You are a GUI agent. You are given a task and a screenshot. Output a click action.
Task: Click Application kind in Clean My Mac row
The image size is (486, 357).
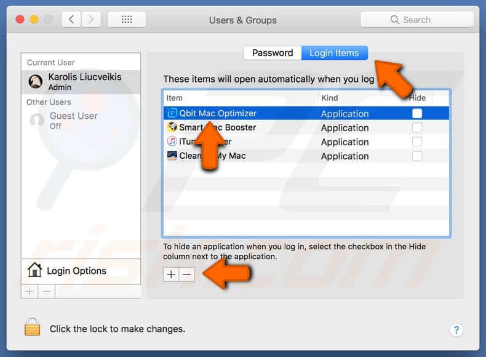click(345, 156)
